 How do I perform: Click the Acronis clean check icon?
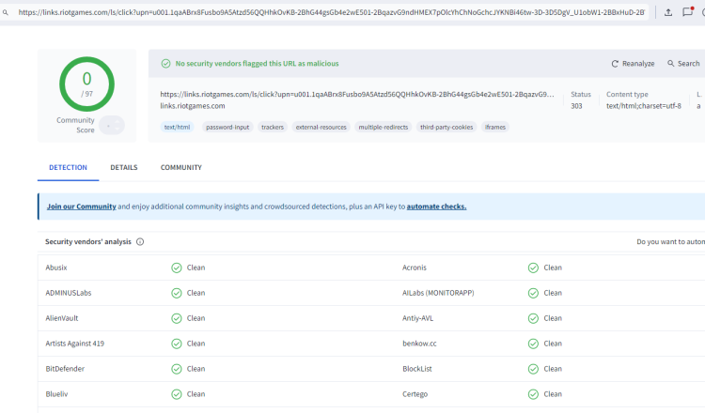(x=533, y=268)
